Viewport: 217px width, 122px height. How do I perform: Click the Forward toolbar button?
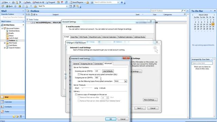(x=51, y=2)
